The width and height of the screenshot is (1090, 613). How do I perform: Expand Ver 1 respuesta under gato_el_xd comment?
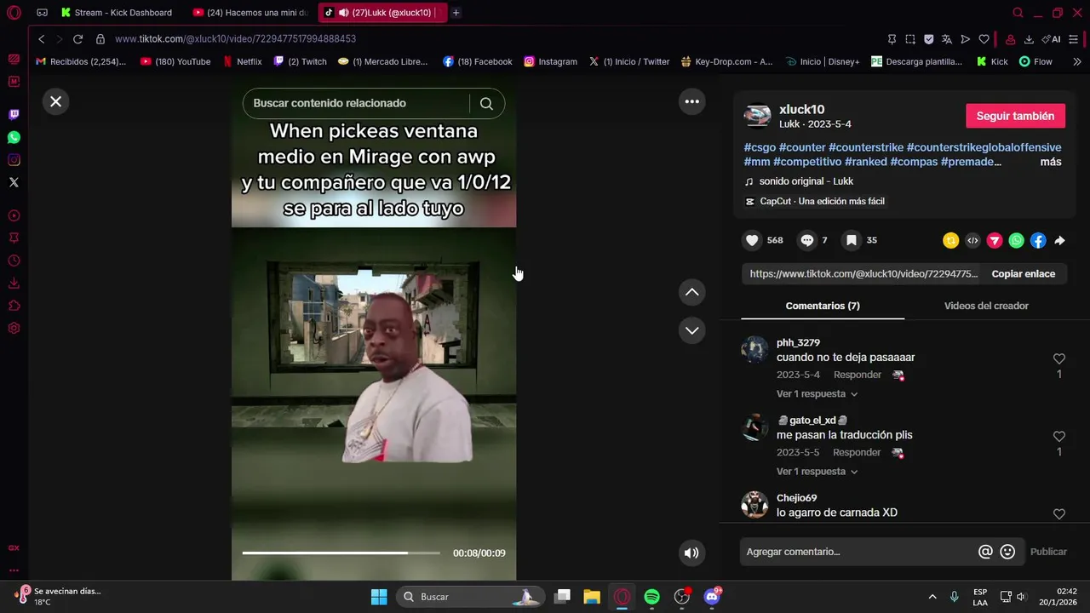click(817, 471)
